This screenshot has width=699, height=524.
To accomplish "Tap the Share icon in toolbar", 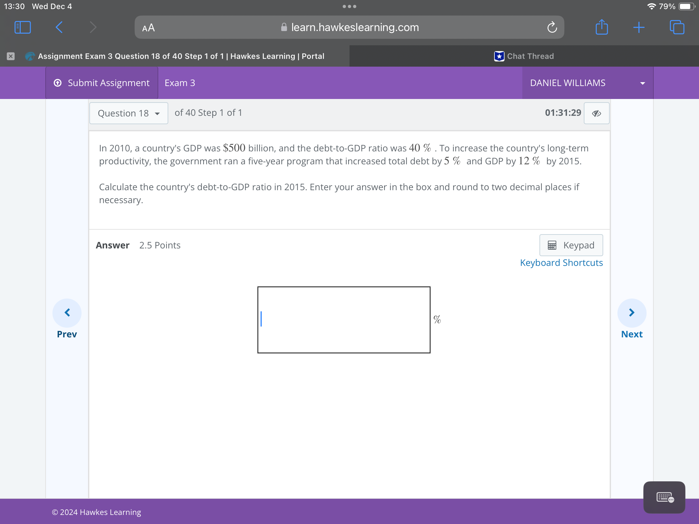I will pyautogui.click(x=602, y=27).
